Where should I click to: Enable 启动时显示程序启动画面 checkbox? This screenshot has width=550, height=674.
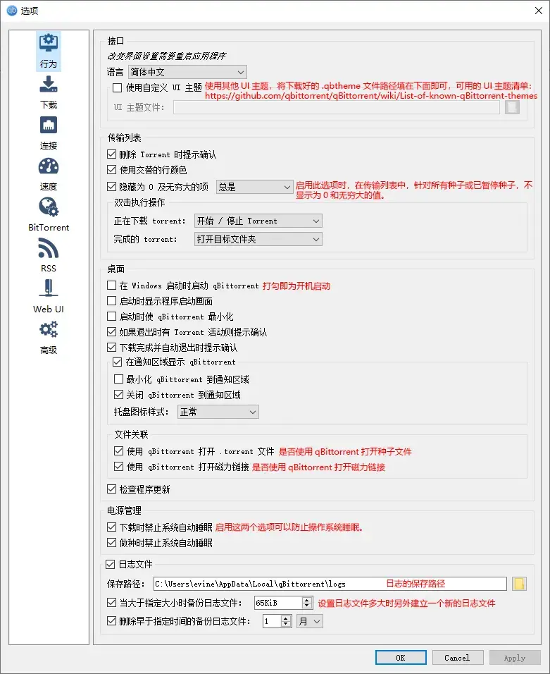(112, 300)
